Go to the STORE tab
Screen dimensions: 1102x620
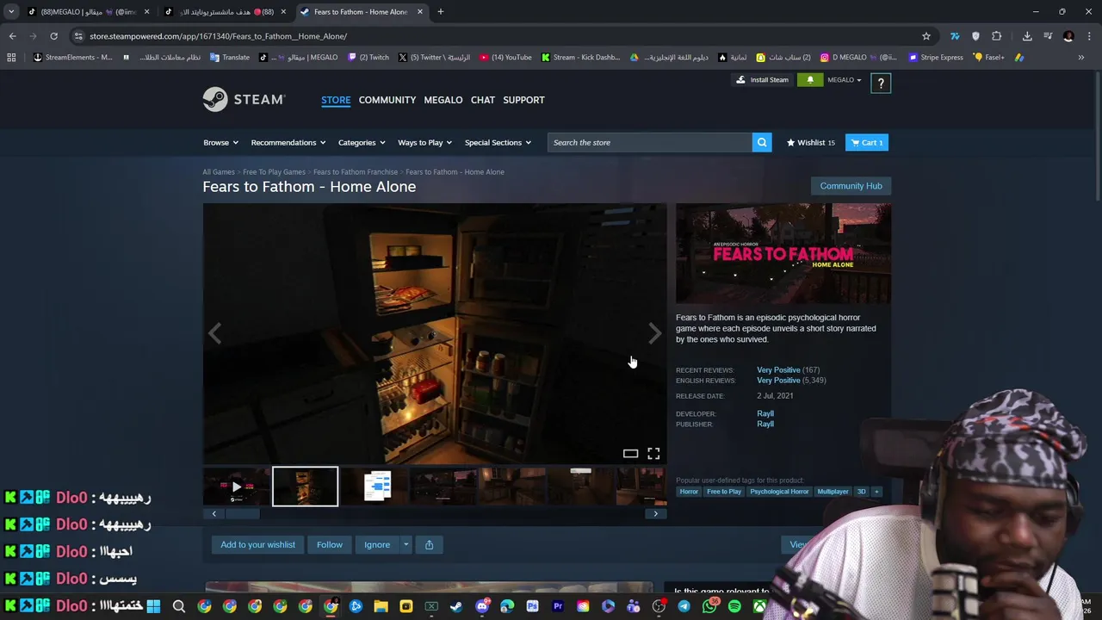pos(336,100)
